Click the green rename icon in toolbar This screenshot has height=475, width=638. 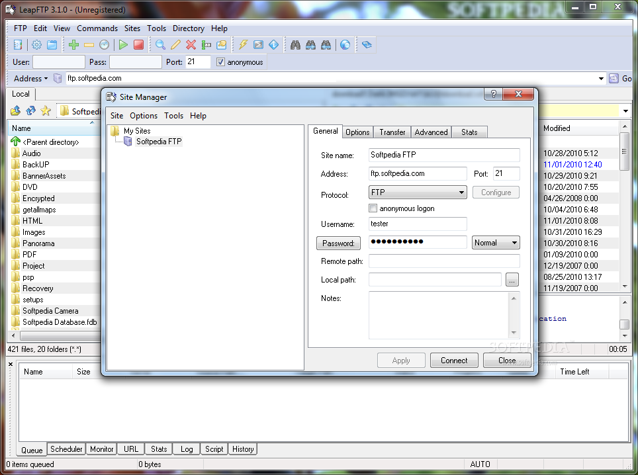[x=206, y=45]
